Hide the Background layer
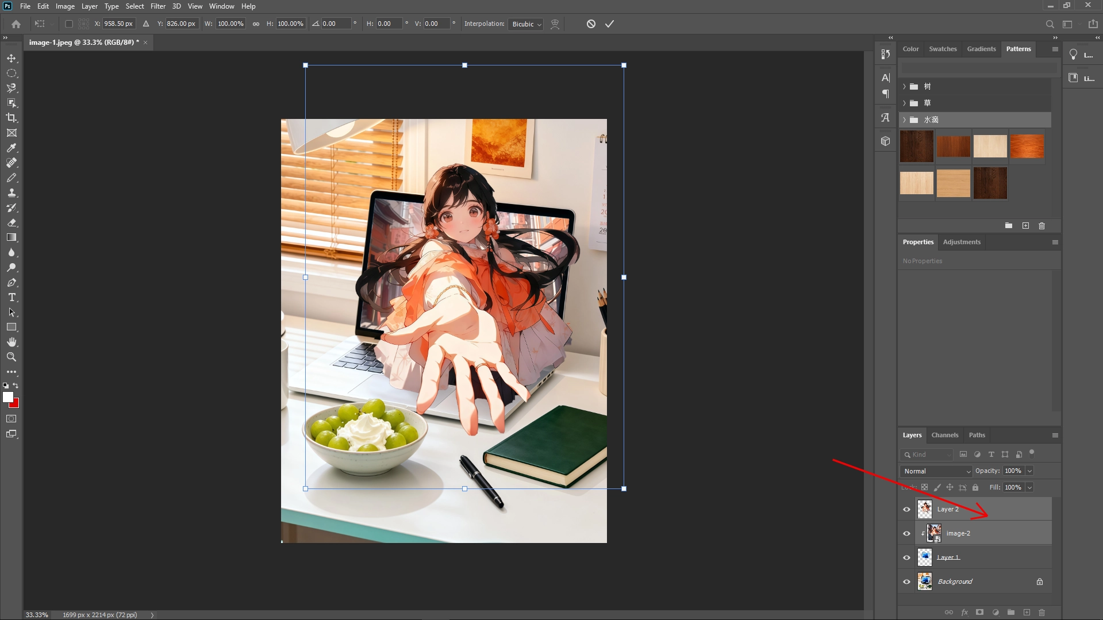The width and height of the screenshot is (1103, 620). pos(906,581)
